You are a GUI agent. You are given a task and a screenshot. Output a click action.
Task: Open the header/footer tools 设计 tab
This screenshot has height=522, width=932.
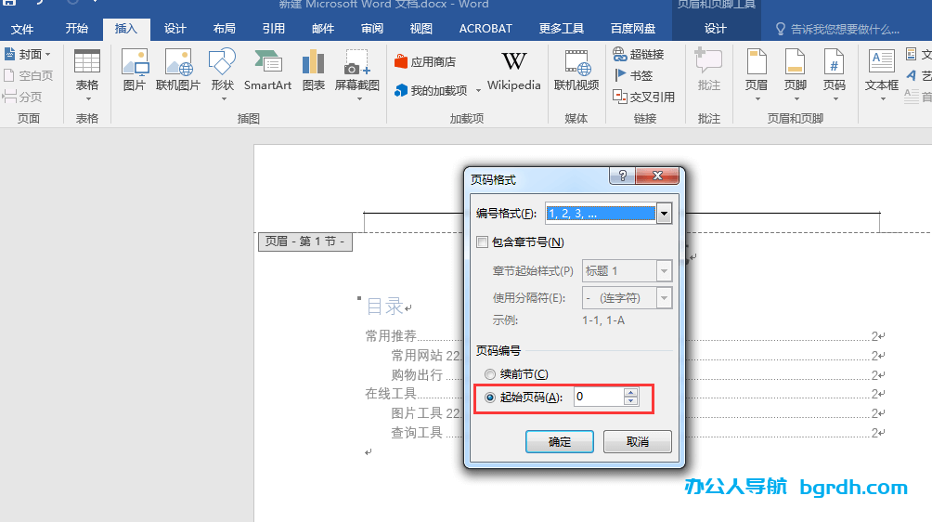pyautogui.click(x=716, y=29)
